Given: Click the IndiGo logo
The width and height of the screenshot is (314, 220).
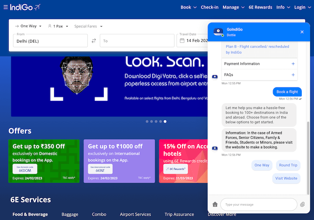Looking at the screenshot, I should 25,7.
